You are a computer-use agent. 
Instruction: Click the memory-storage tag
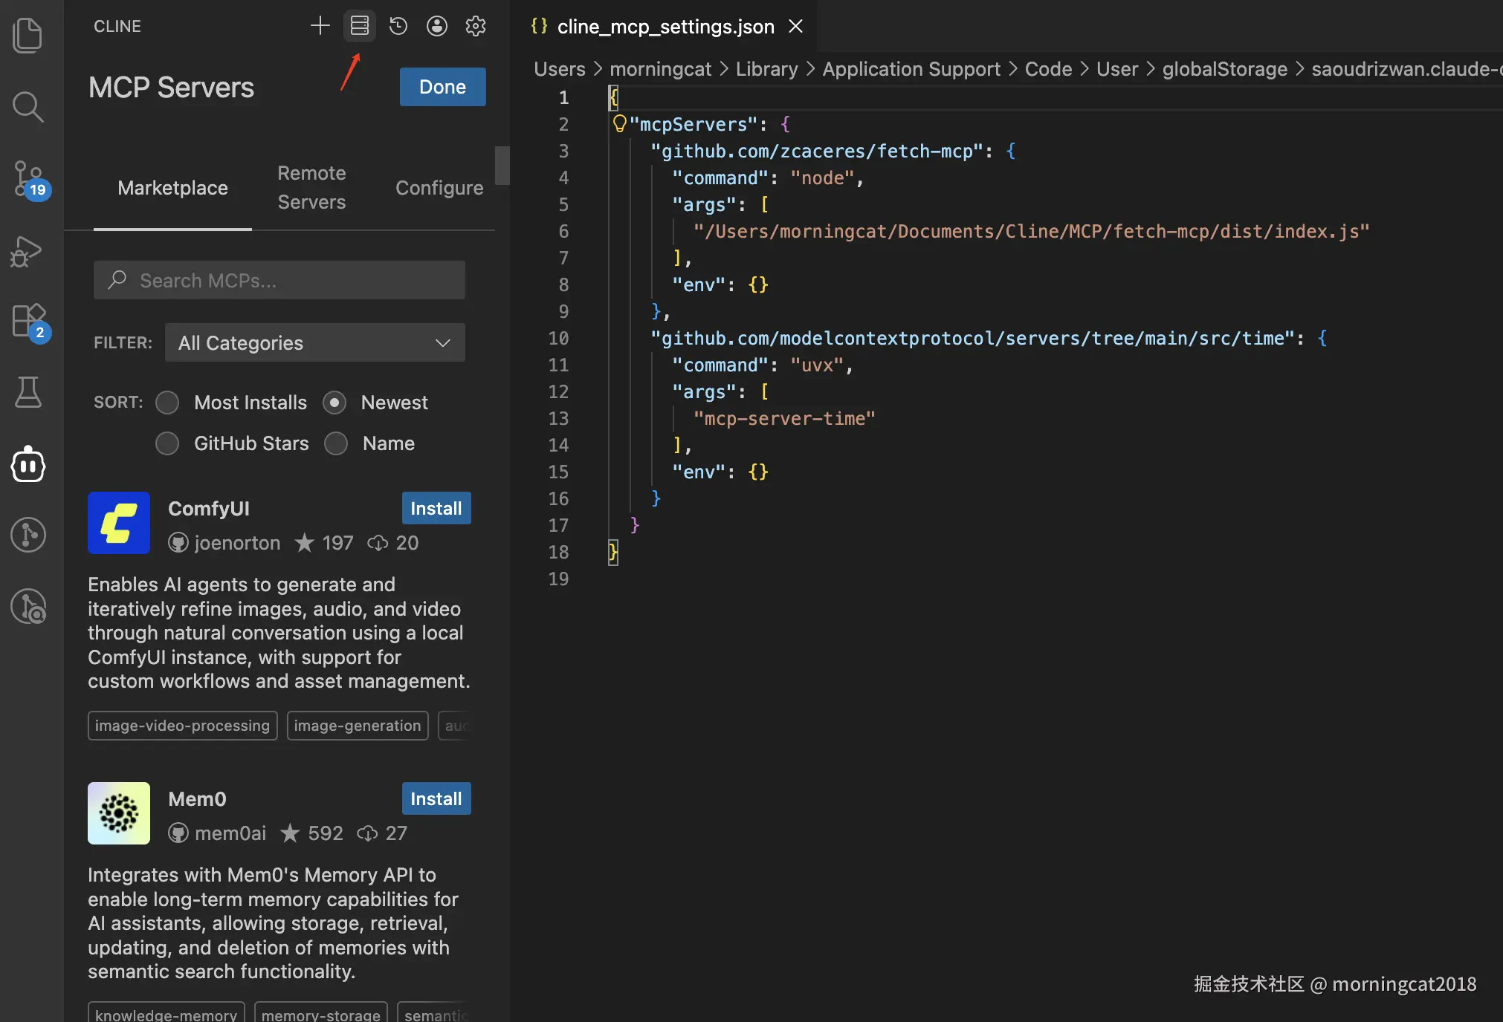click(321, 1013)
